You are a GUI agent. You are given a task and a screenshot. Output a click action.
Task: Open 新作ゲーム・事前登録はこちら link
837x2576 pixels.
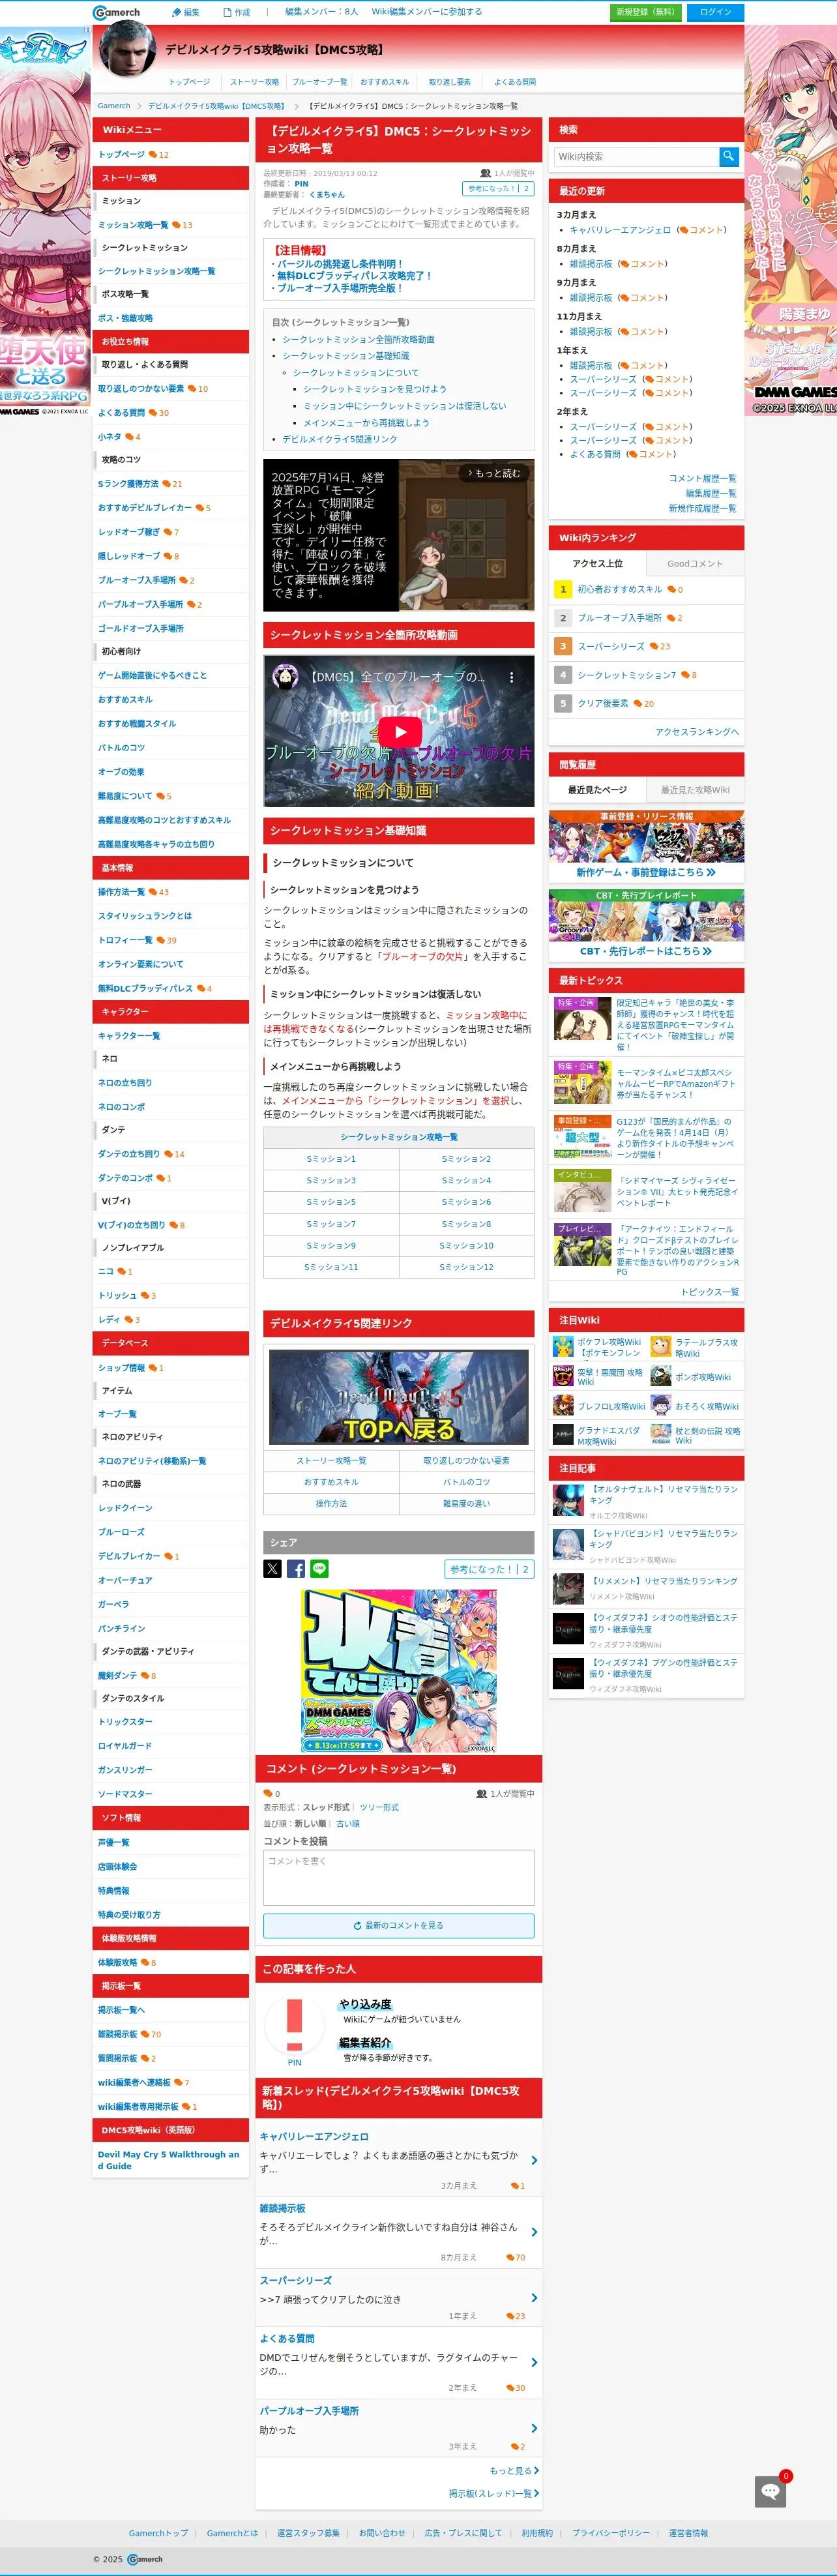pyautogui.click(x=646, y=872)
